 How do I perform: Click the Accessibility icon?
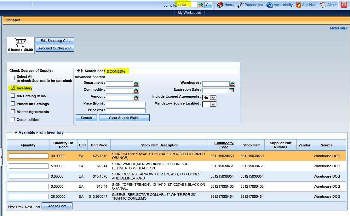[x=269, y=5]
